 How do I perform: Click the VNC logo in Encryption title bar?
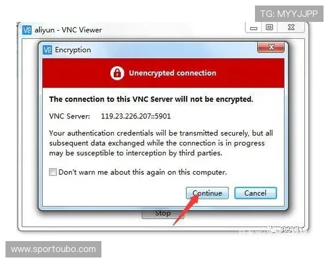[47, 50]
